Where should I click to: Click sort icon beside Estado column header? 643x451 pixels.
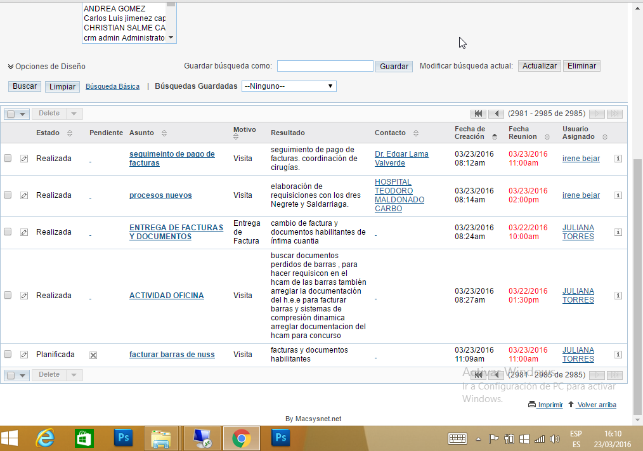pos(70,133)
